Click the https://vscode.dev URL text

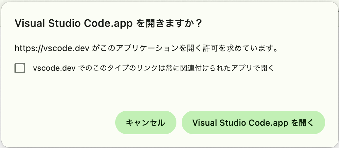[x=52, y=48]
